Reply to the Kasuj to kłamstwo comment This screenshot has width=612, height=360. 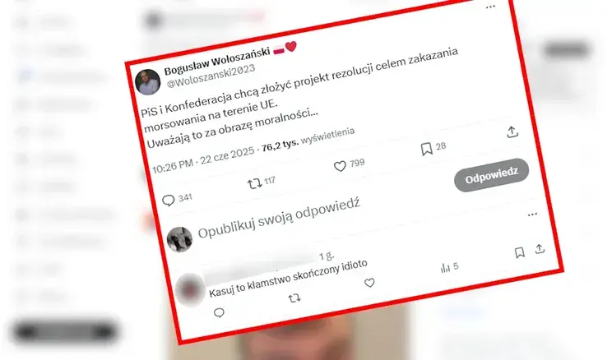(219, 312)
